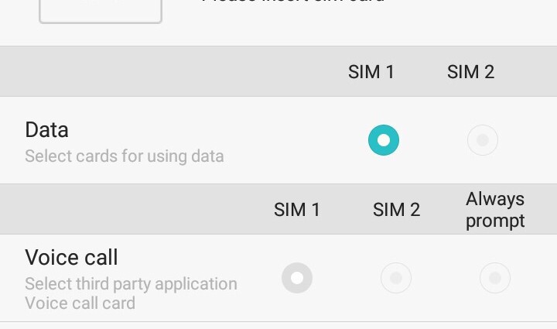557x329 pixels.
Task: Tap SIM 1 column header above Data
Action: pyautogui.click(x=371, y=72)
